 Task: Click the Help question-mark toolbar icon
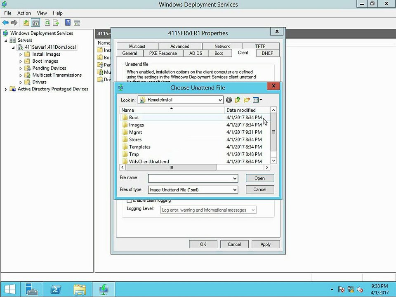point(68,23)
